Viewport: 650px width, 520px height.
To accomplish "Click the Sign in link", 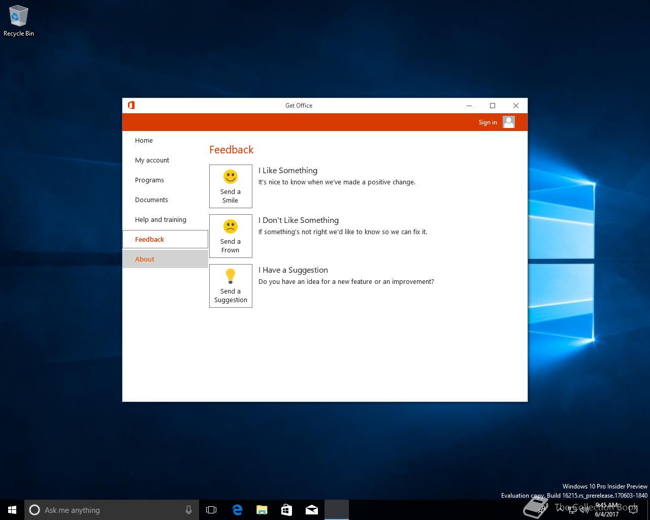I will (x=487, y=122).
